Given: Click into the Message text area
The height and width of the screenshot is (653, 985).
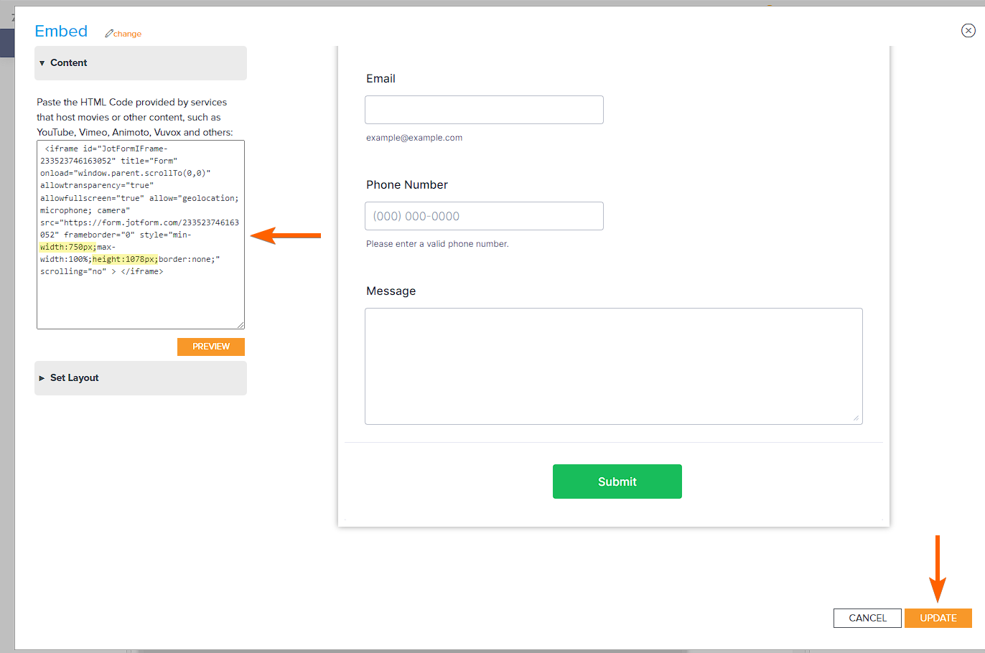Looking at the screenshot, I should [613, 366].
